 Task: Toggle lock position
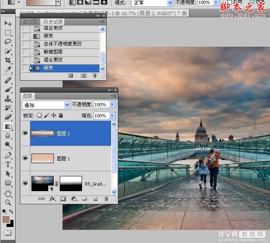click(x=53, y=115)
